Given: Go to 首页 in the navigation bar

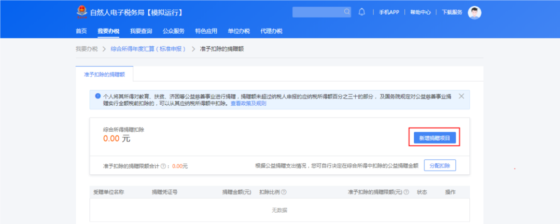Looking at the screenshot, I should pos(81,31).
